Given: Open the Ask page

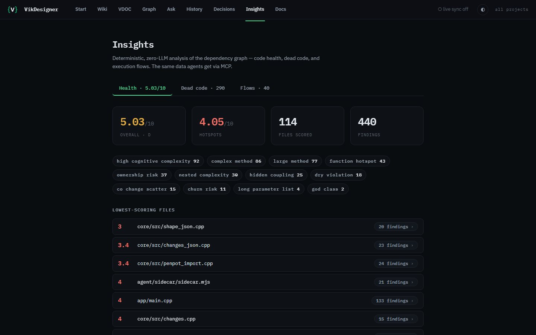Looking at the screenshot, I should [171, 9].
